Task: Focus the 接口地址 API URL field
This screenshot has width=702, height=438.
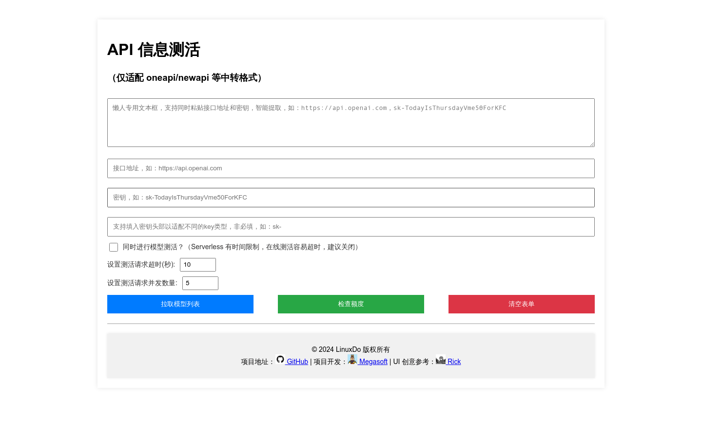Action: (x=351, y=168)
